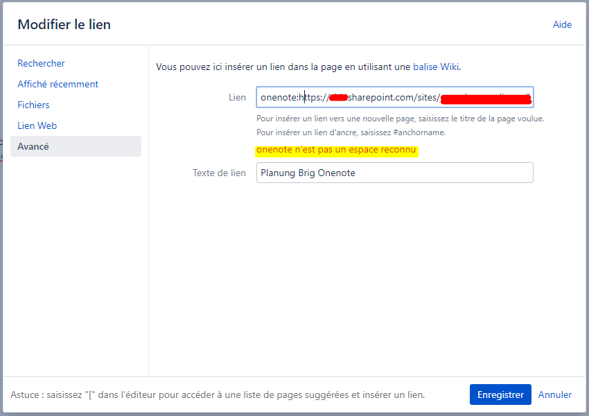Click the Annuler link
Image resolution: width=589 pixels, height=416 pixels.
(x=555, y=395)
